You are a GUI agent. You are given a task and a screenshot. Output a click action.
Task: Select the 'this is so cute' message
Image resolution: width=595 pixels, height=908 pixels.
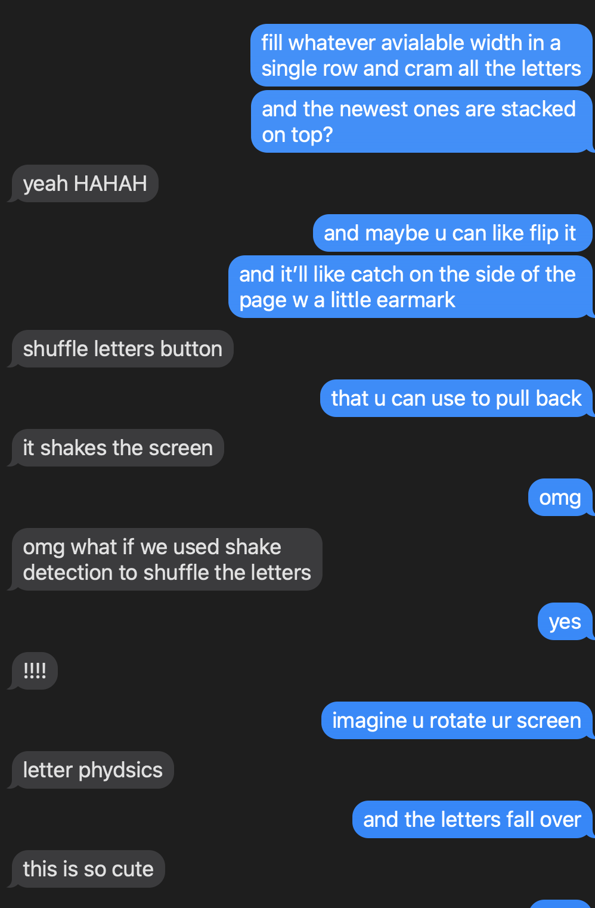coord(88,869)
